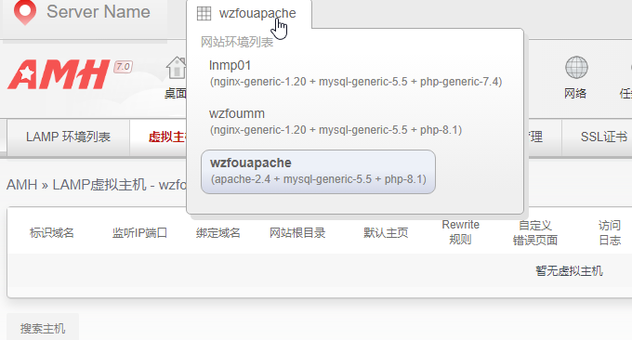Click the 标识域名 column header

point(52,233)
